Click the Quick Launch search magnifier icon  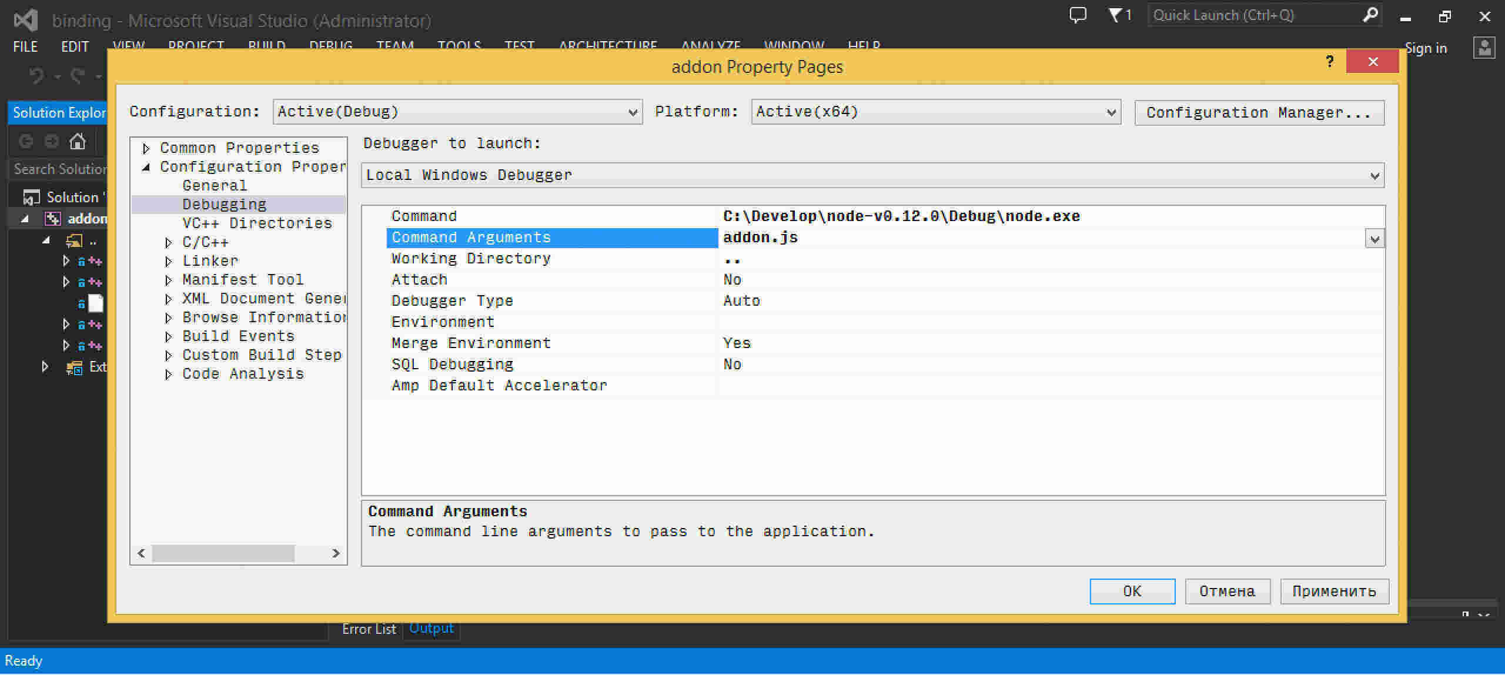click(1370, 15)
